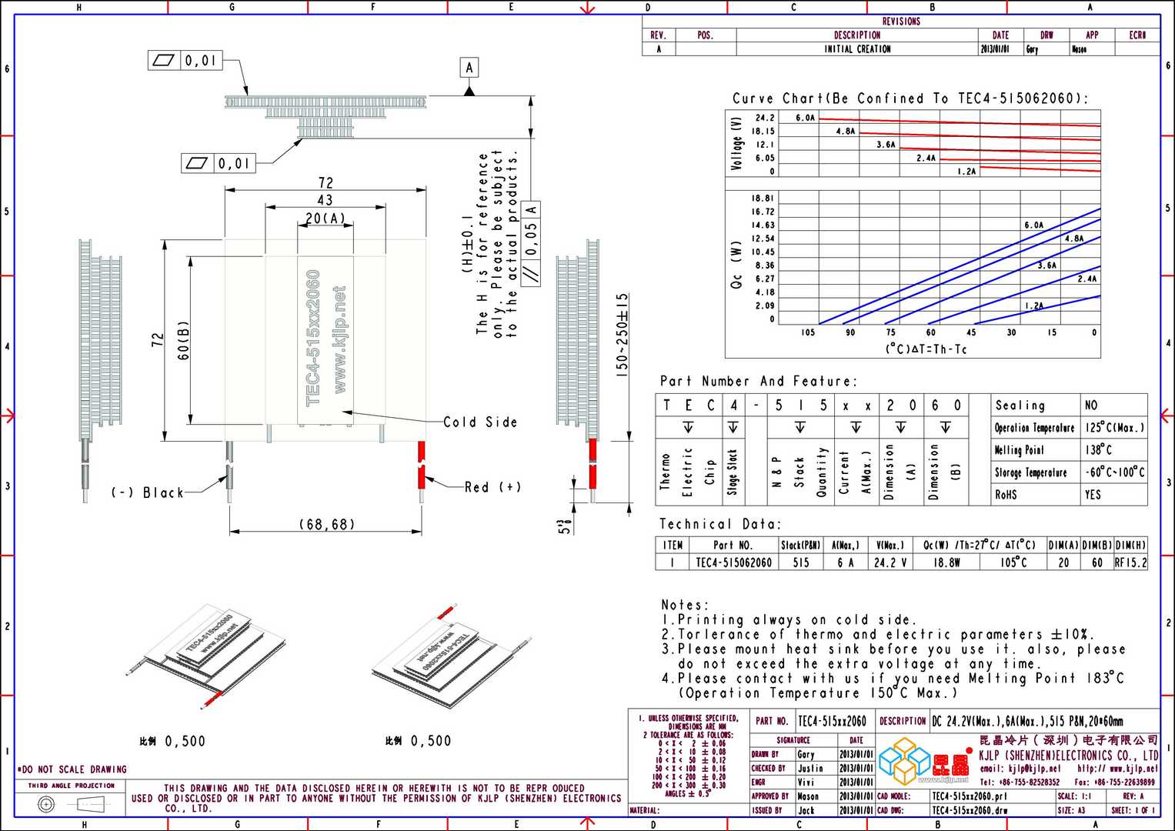Click note 2 about tolerance ±10%
This screenshot has width=1175, height=831.
click(877, 634)
